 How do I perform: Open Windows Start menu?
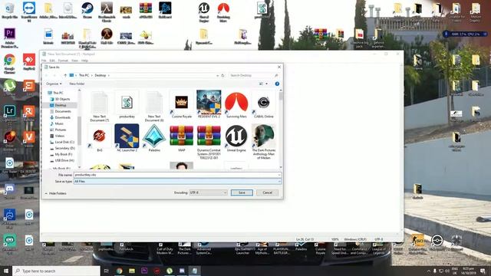[x=6, y=271]
